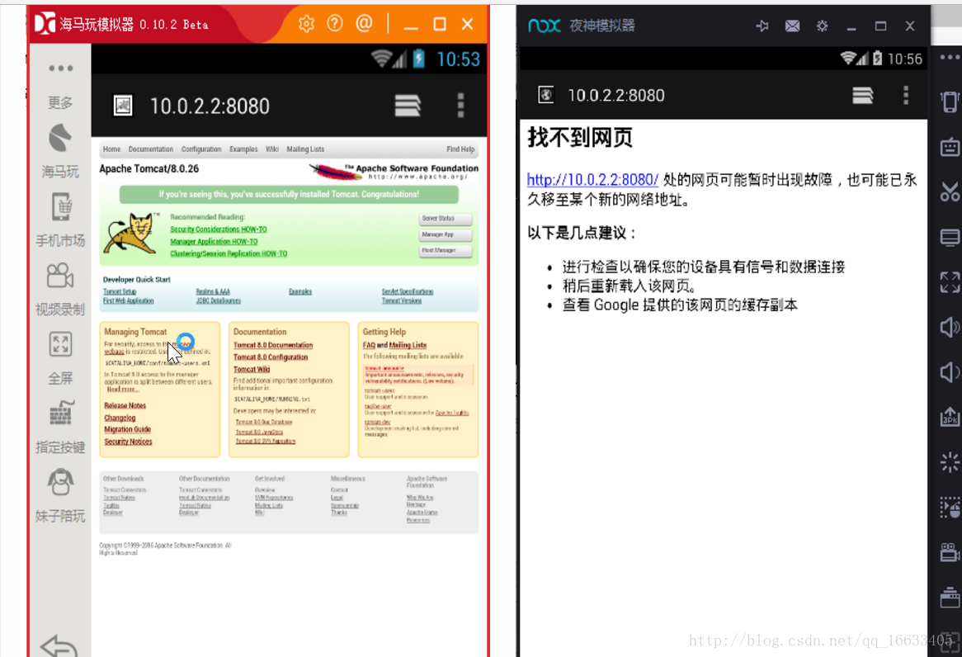
Task: Open the mail icon in Nox title bar
Action: [x=792, y=26]
